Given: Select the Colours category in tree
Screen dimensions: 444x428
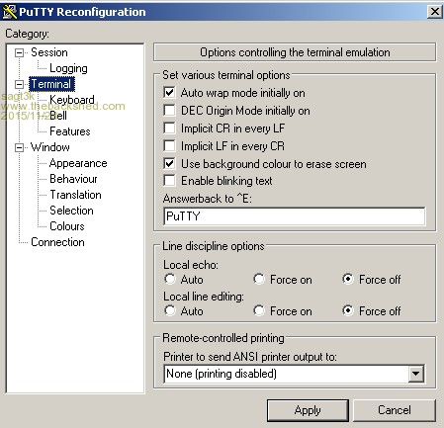Looking at the screenshot, I should pyautogui.click(x=67, y=226).
